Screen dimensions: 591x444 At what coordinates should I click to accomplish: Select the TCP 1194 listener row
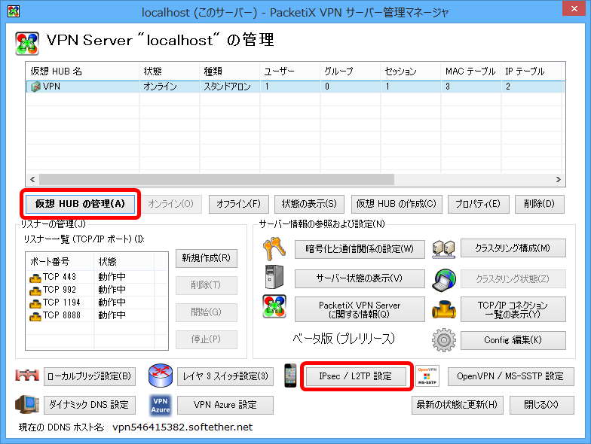click(96, 303)
